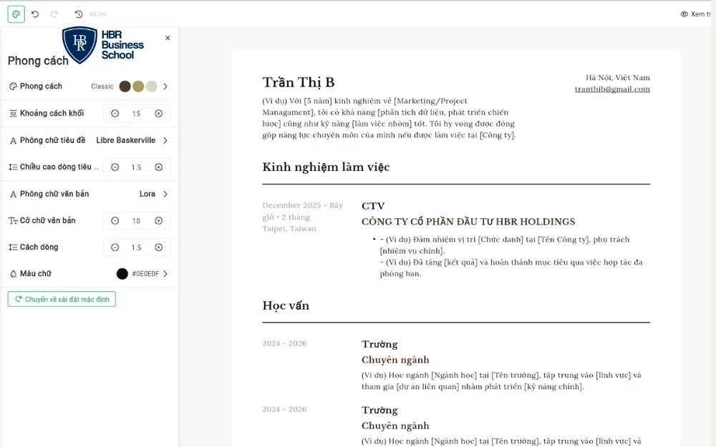Click the tranthib@gmail.com email link
Screen dimensions: 716x447
tap(612, 89)
